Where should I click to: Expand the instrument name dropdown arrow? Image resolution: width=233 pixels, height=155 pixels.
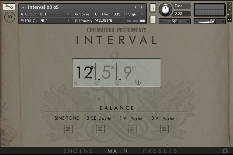(x=23, y=7)
